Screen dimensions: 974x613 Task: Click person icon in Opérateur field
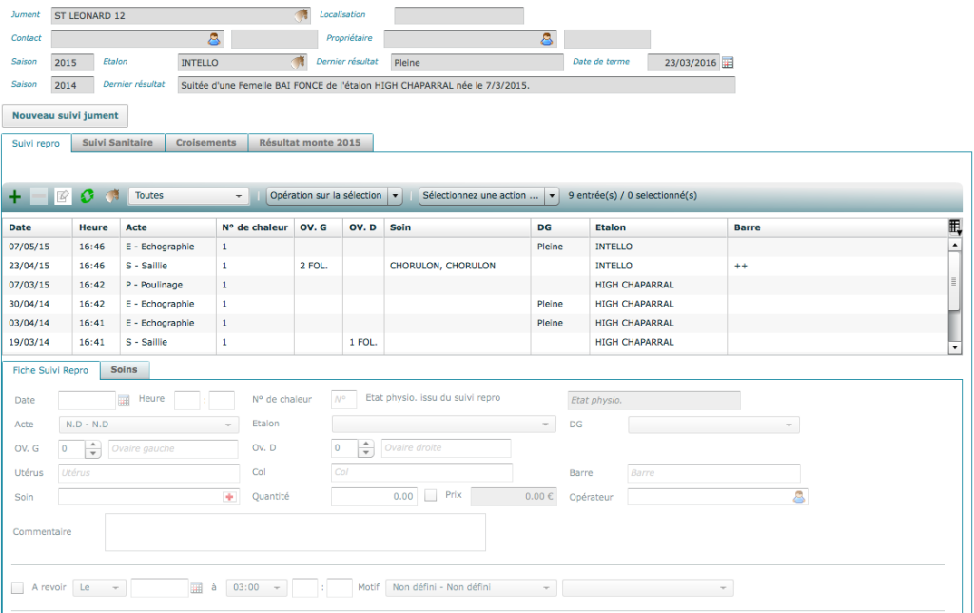point(799,497)
